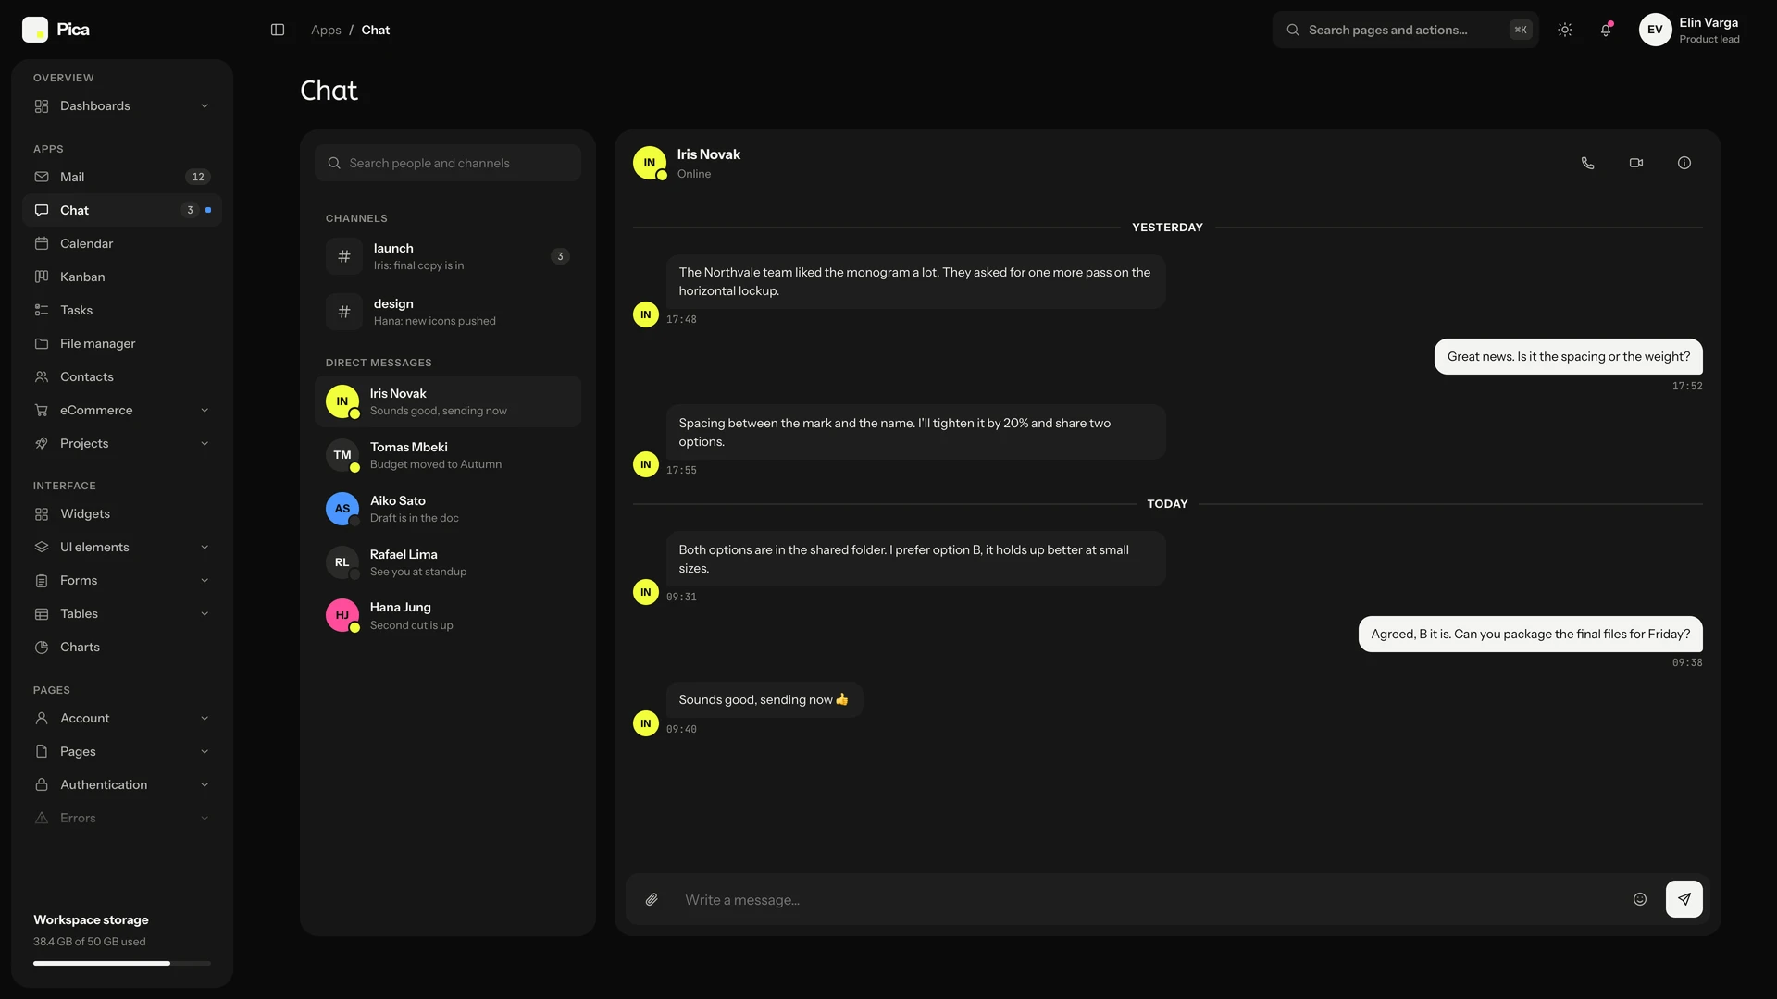
Task: Expand the Forms chevron
Action: click(x=205, y=580)
